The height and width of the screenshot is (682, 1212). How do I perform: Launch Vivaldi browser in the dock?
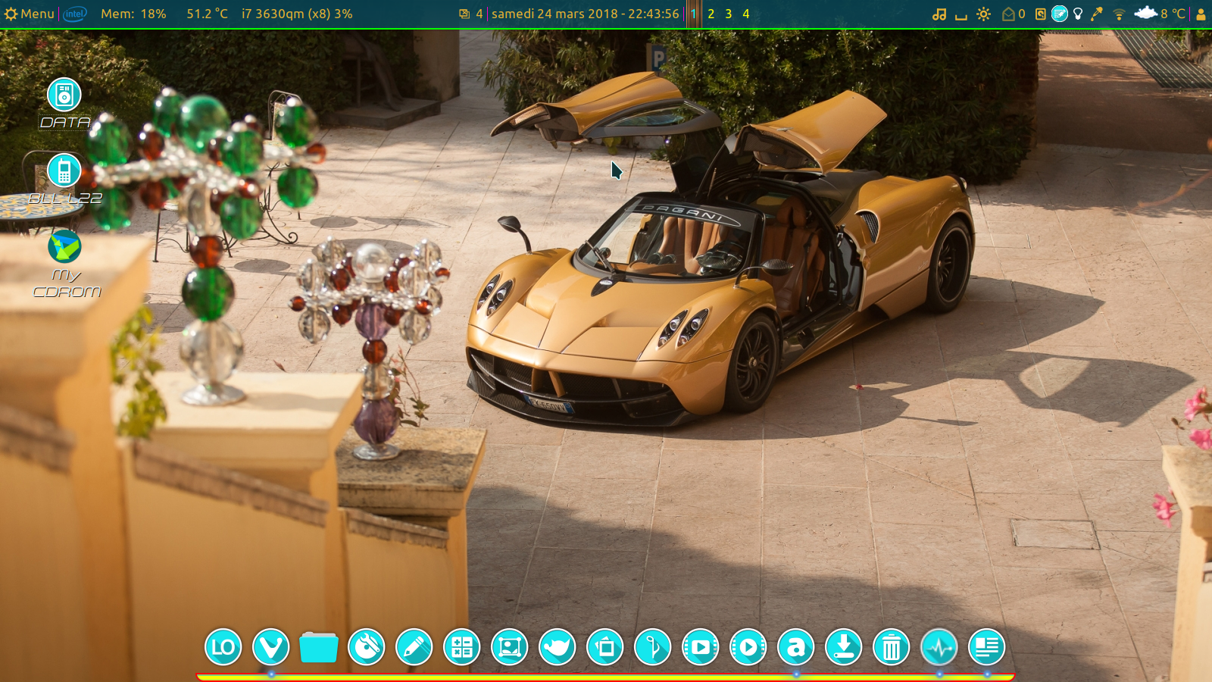point(270,648)
